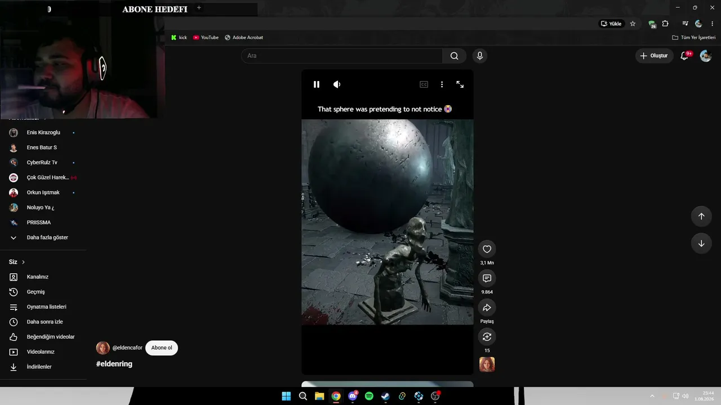
Task: Show hidden system tray icons
Action: point(652,396)
